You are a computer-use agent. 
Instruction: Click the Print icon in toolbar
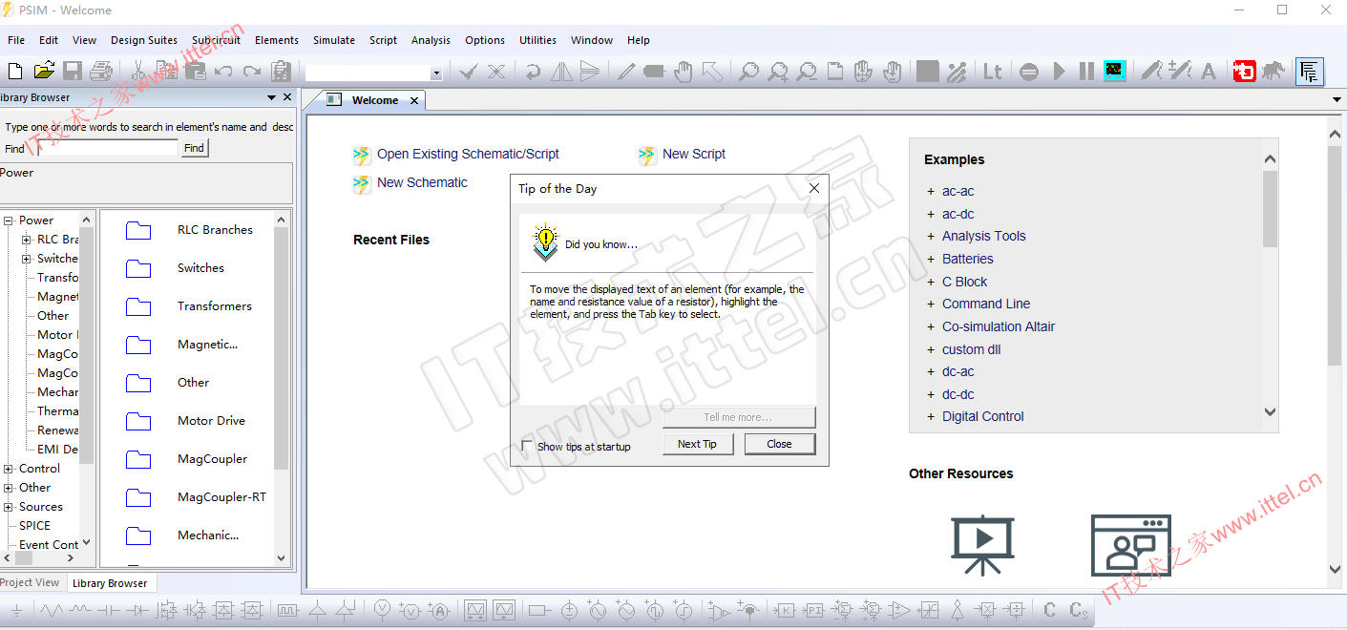point(101,72)
